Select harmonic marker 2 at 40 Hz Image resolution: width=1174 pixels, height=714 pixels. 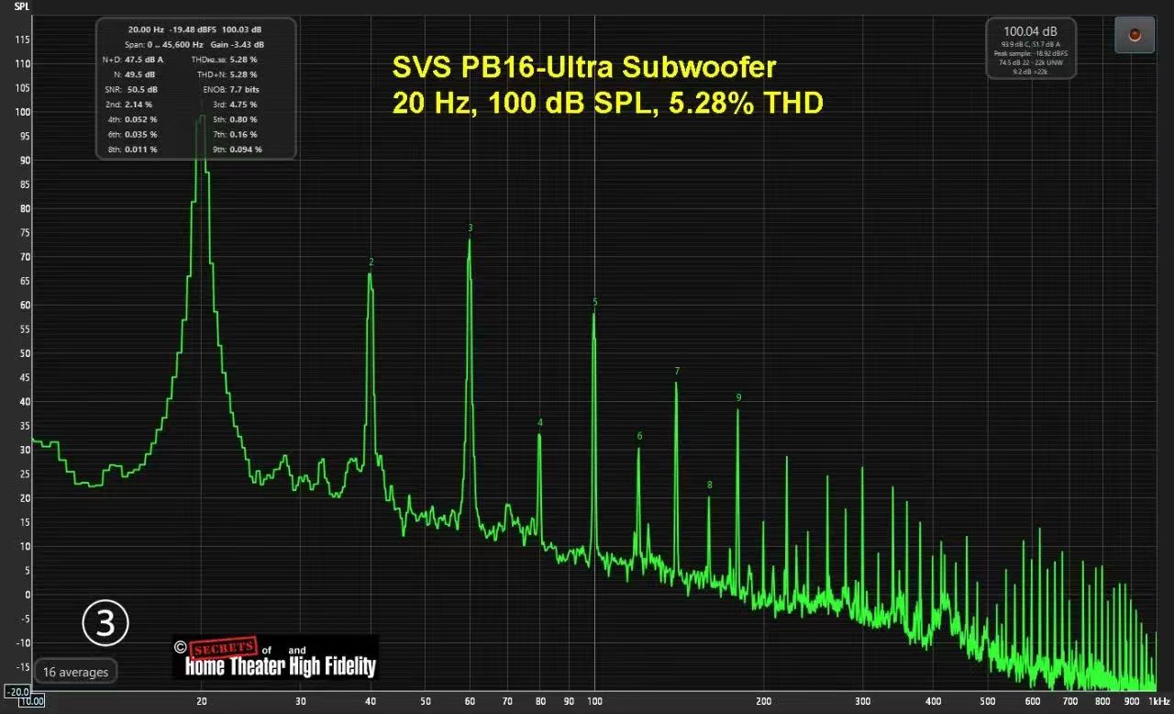[x=371, y=262]
